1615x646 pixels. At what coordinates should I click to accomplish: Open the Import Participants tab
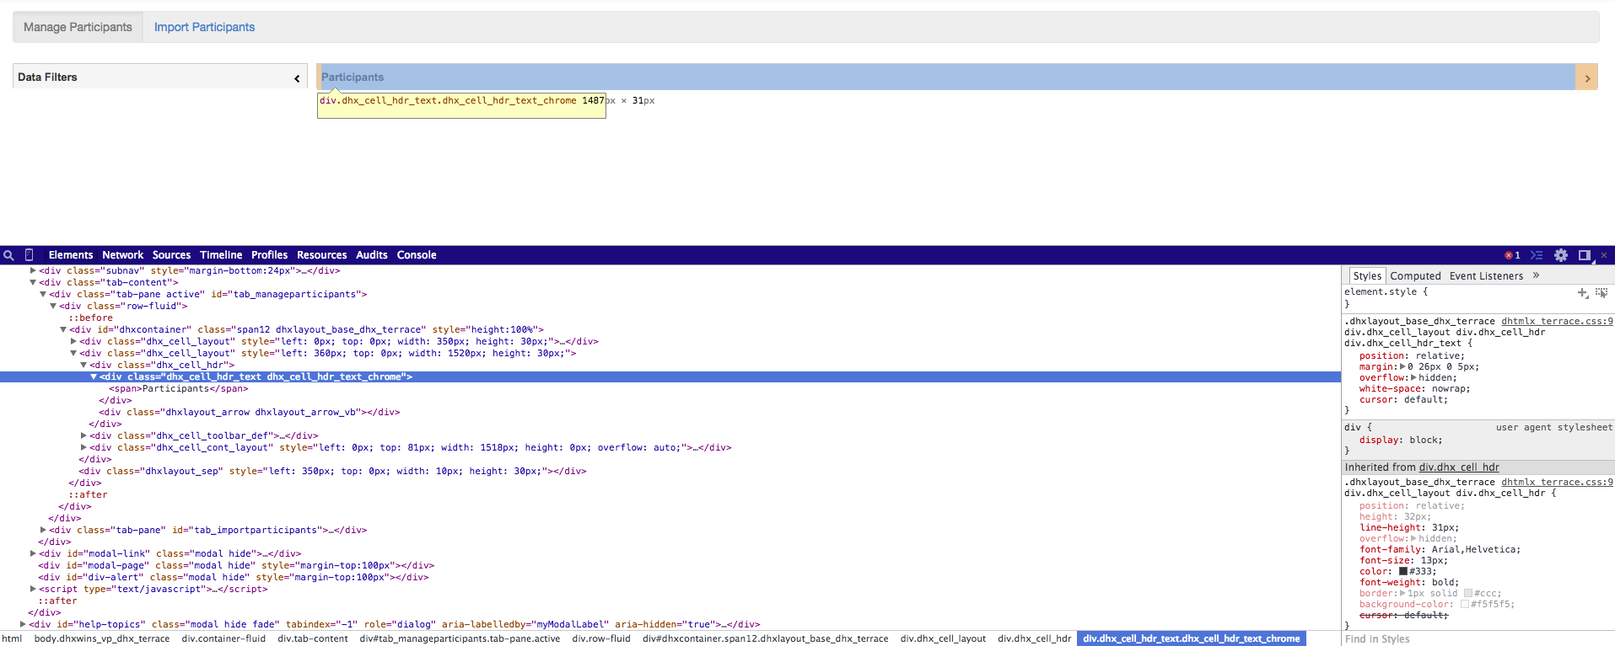tap(204, 27)
